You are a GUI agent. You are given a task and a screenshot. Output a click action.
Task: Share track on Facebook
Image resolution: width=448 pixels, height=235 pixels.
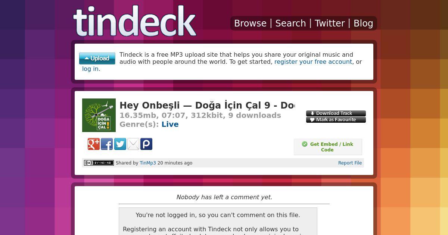click(x=107, y=144)
